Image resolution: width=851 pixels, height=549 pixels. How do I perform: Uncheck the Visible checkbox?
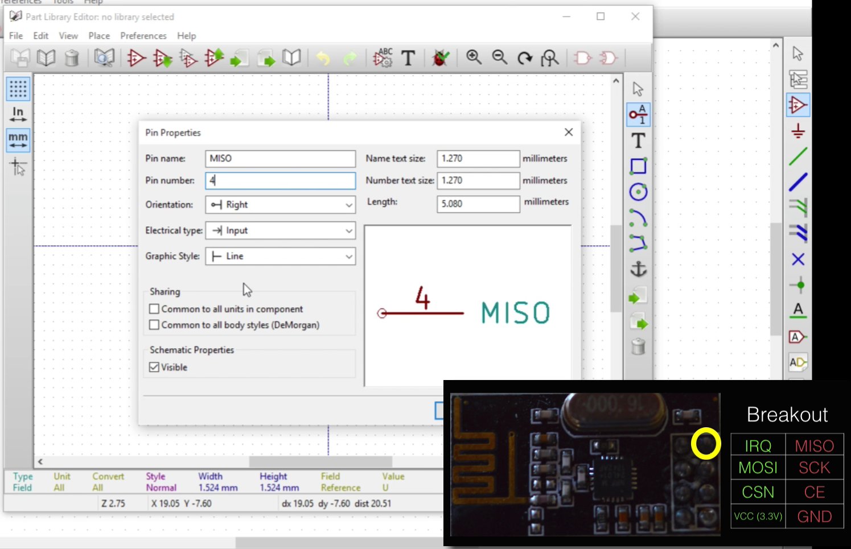[154, 368]
